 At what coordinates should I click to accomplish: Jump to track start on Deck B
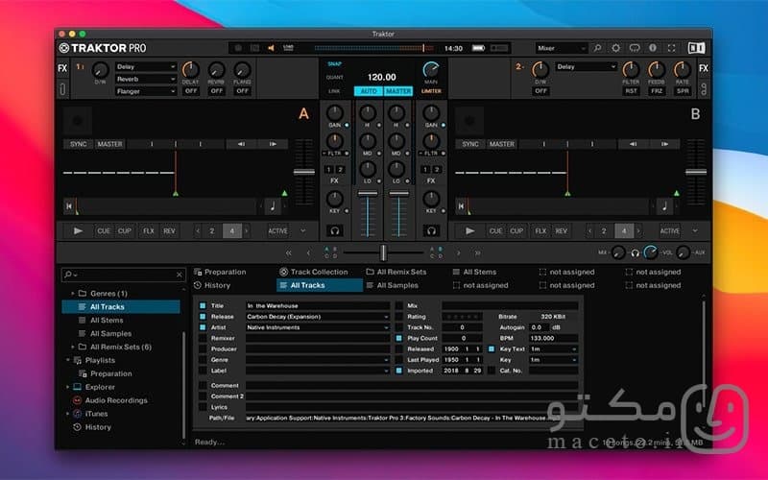click(x=461, y=206)
